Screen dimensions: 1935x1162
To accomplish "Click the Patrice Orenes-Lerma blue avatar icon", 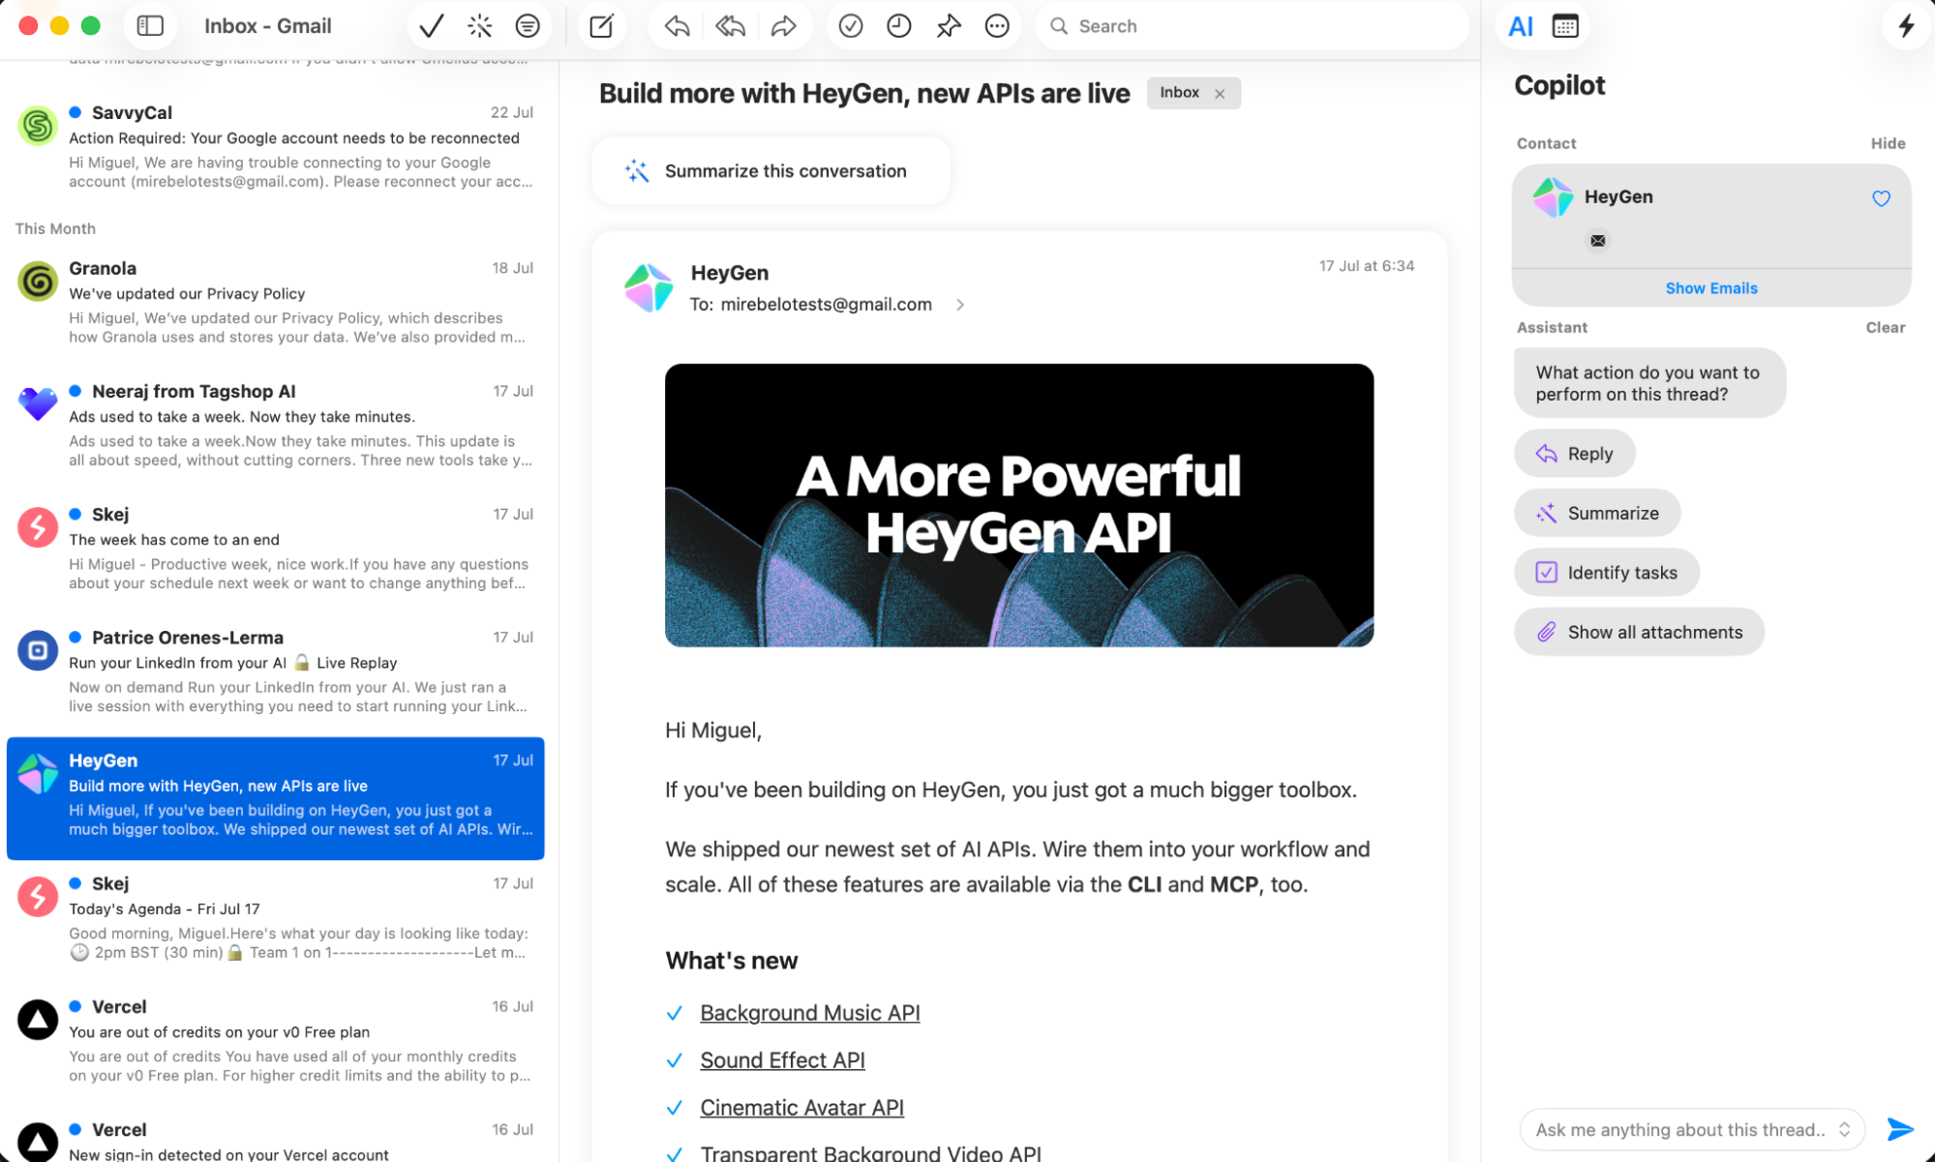I will click(38, 650).
